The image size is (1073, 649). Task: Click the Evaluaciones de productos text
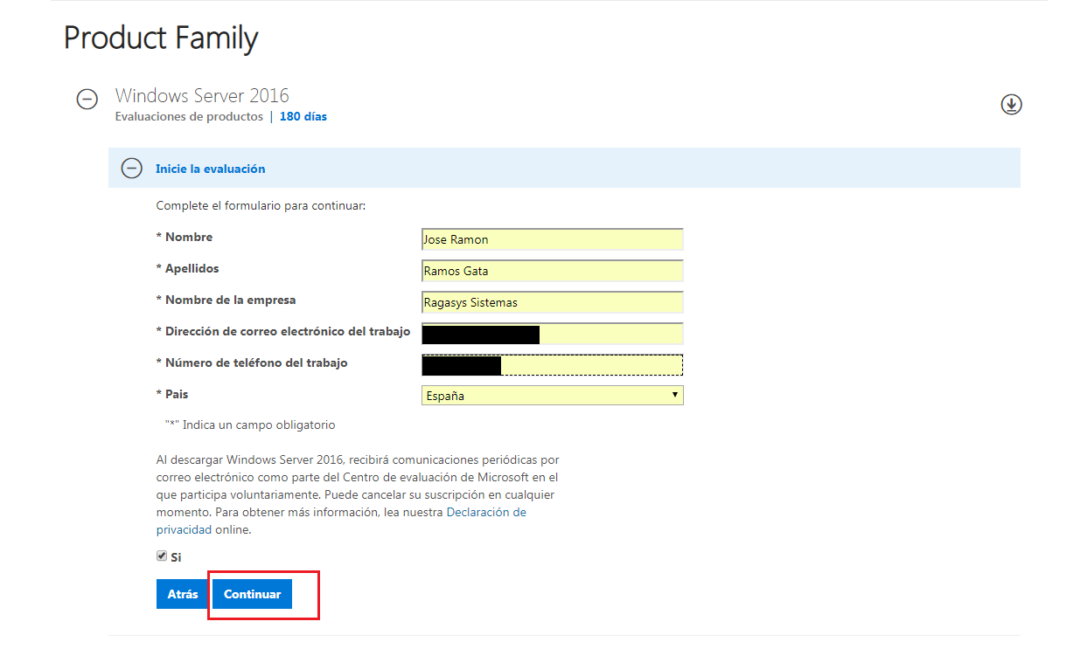pos(189,116)
